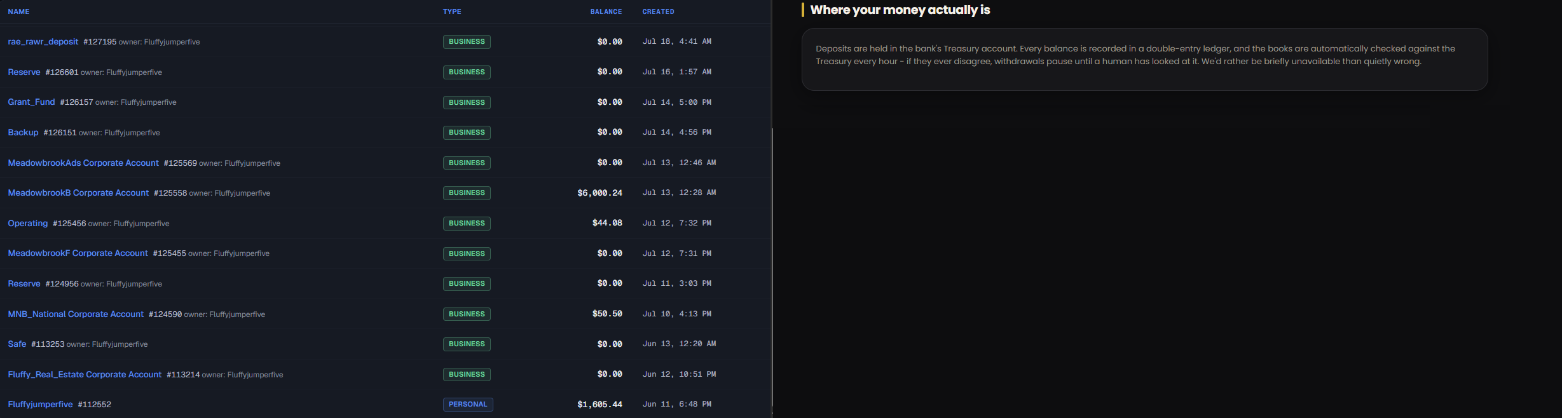Open the Backup account #126151
Screen dimensions: 1562x418
pyautogui.click(x=23, y=133)
